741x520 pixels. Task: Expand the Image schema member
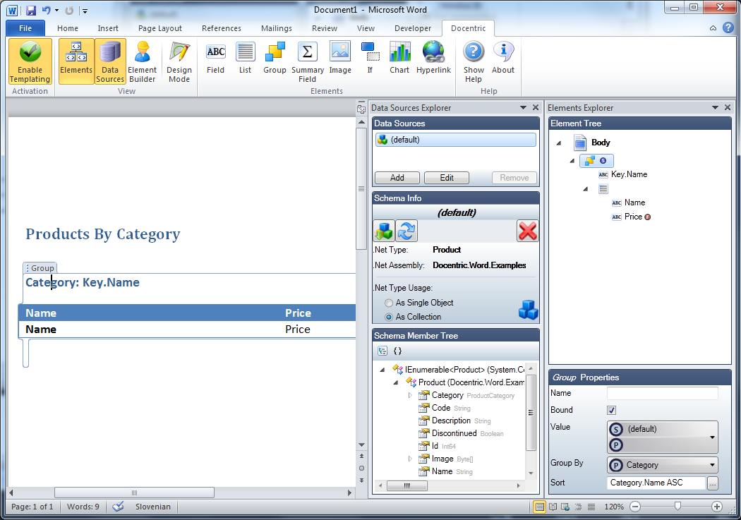(x=410, y=459)
